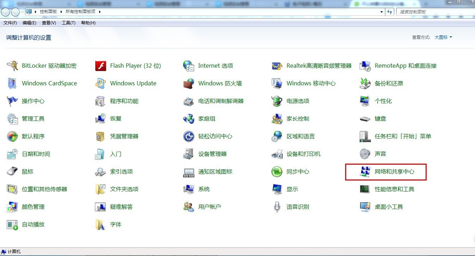
Task: Open 网络和共享中心 icon
Action: click(x=365, y=171)
